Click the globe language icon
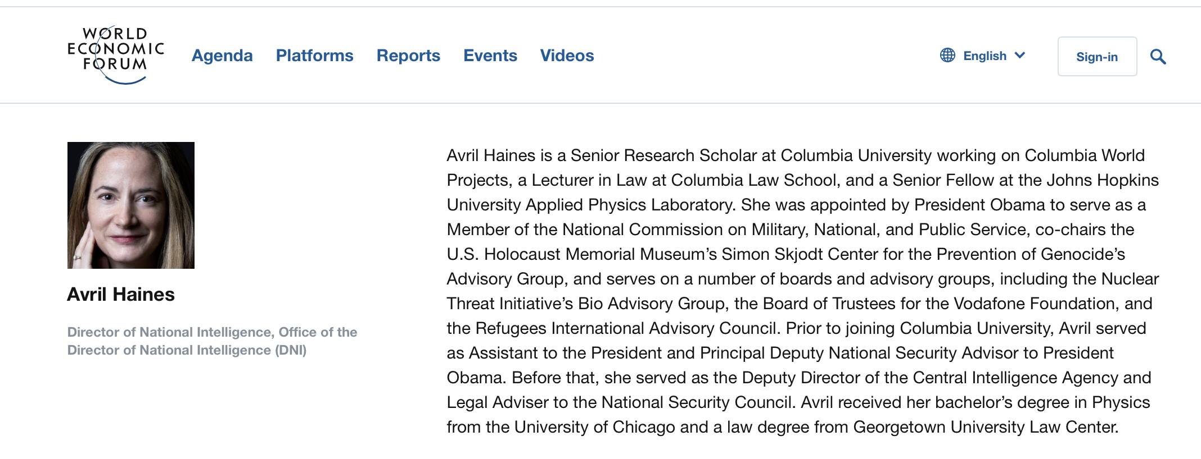This screenshot has width=1201, height=459. [947, 55]
